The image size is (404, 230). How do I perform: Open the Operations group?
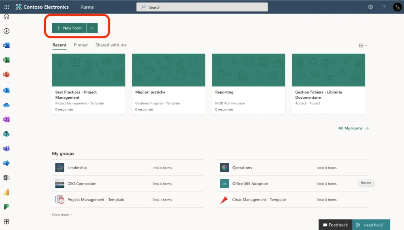(292, 167)
